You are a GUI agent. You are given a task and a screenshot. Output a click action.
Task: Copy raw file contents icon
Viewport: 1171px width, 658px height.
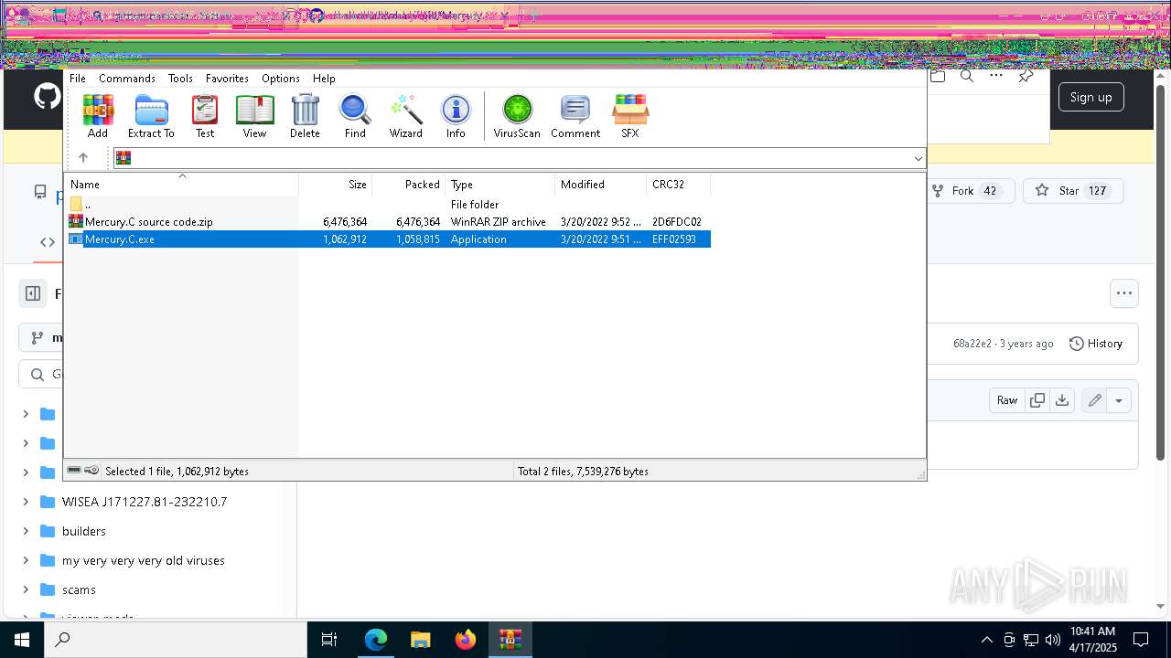pyautogui.click(x=1037, y=400)
